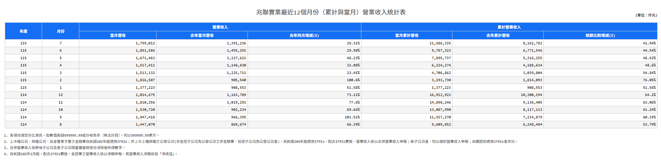Click the 年度 column header

click(x=23, y=31)
